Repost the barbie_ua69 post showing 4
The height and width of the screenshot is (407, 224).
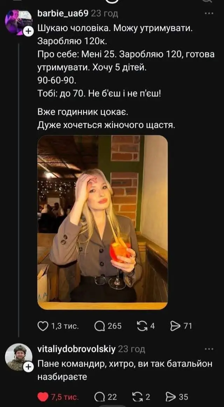tap(142, 326)
